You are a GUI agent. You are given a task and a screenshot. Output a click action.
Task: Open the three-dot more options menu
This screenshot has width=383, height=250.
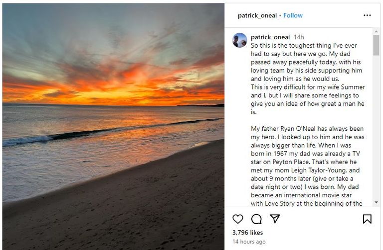point(367,15)
